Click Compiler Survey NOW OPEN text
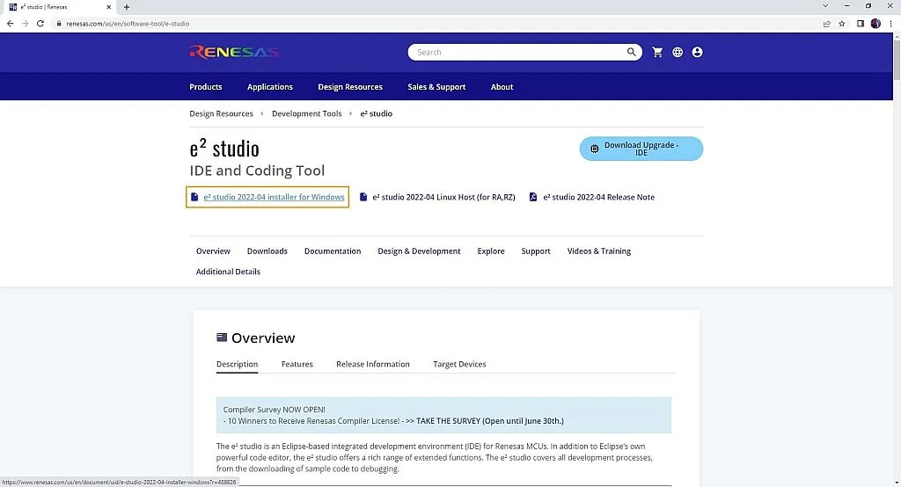The width and height of the screenshot is (901, 487). pos(275,410)
